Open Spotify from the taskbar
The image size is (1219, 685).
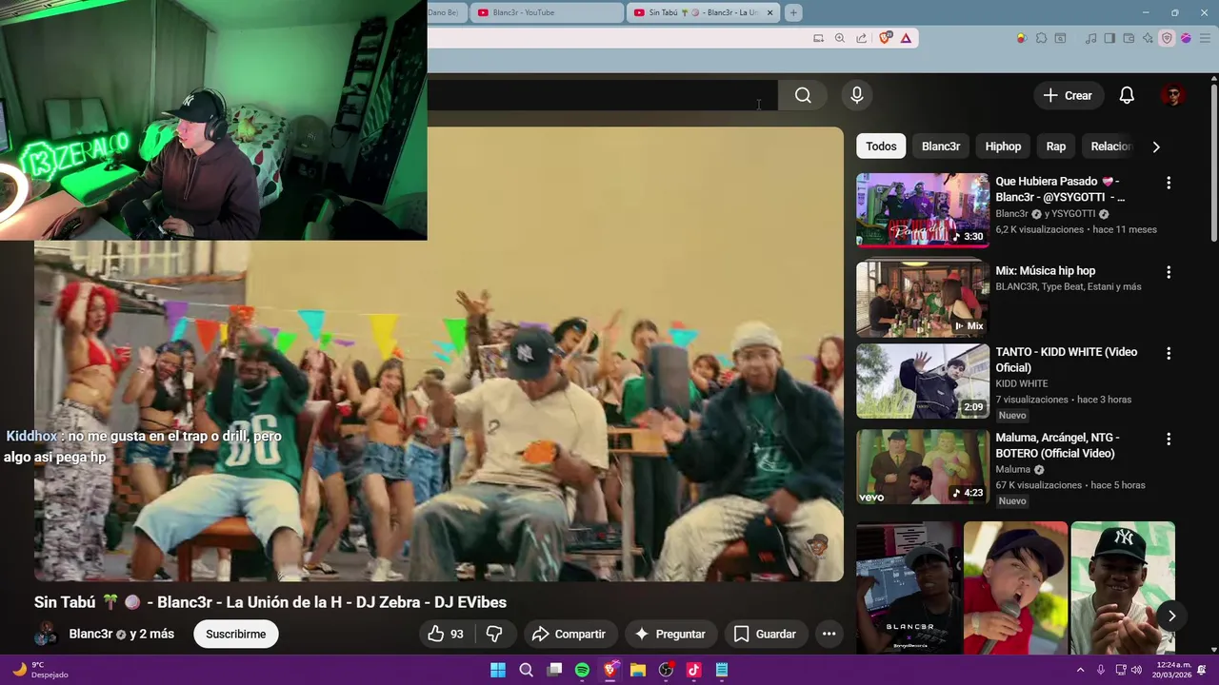[x=582, y=670]
